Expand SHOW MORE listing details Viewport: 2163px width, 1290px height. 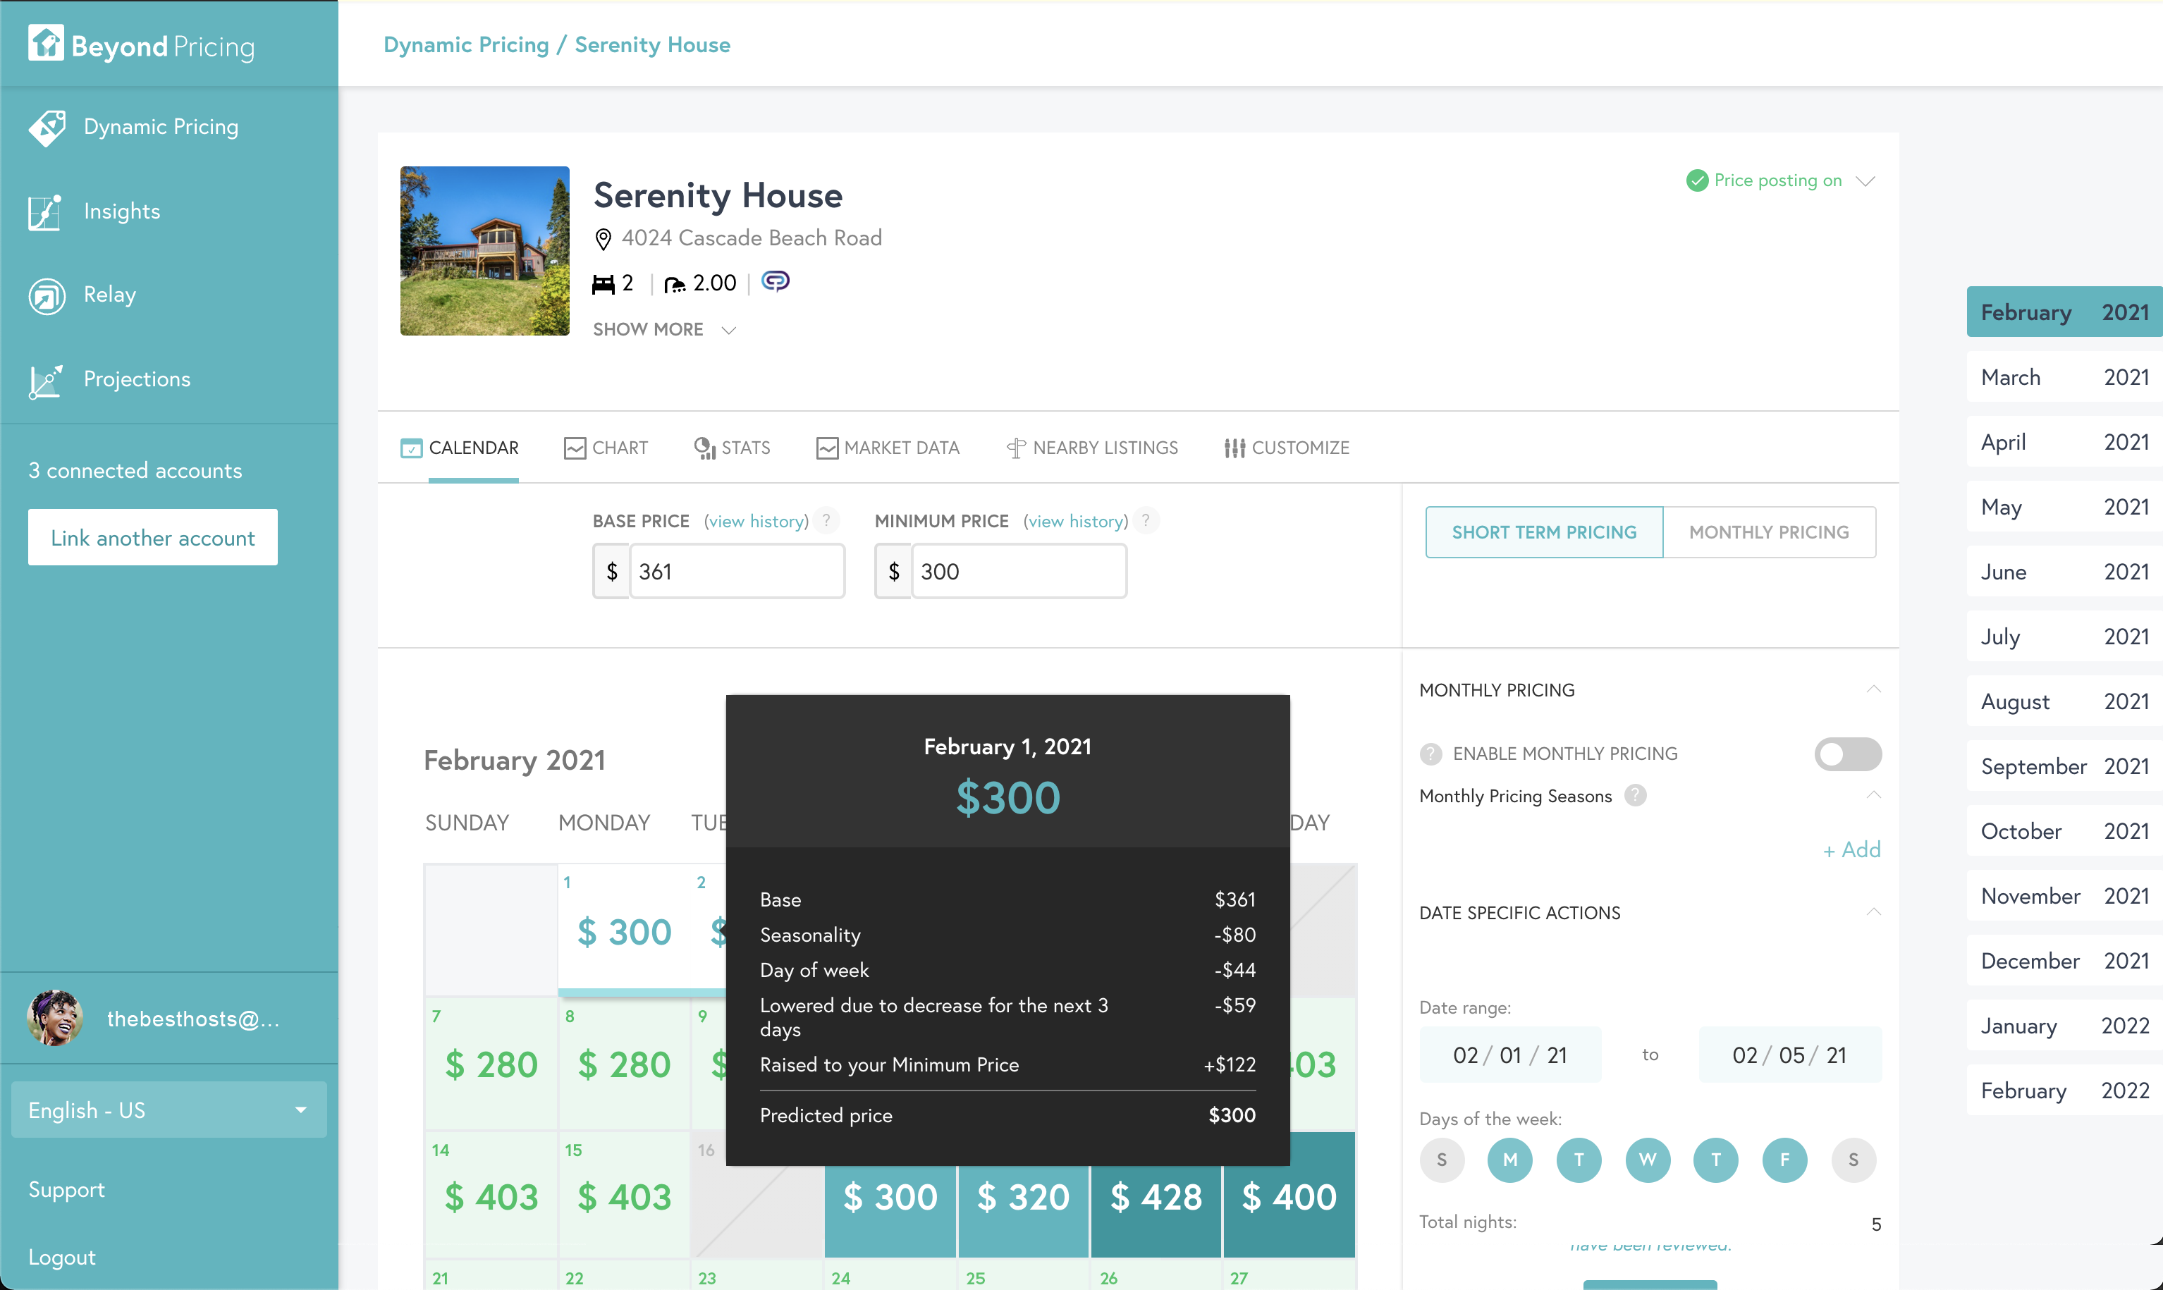point(664,329)
